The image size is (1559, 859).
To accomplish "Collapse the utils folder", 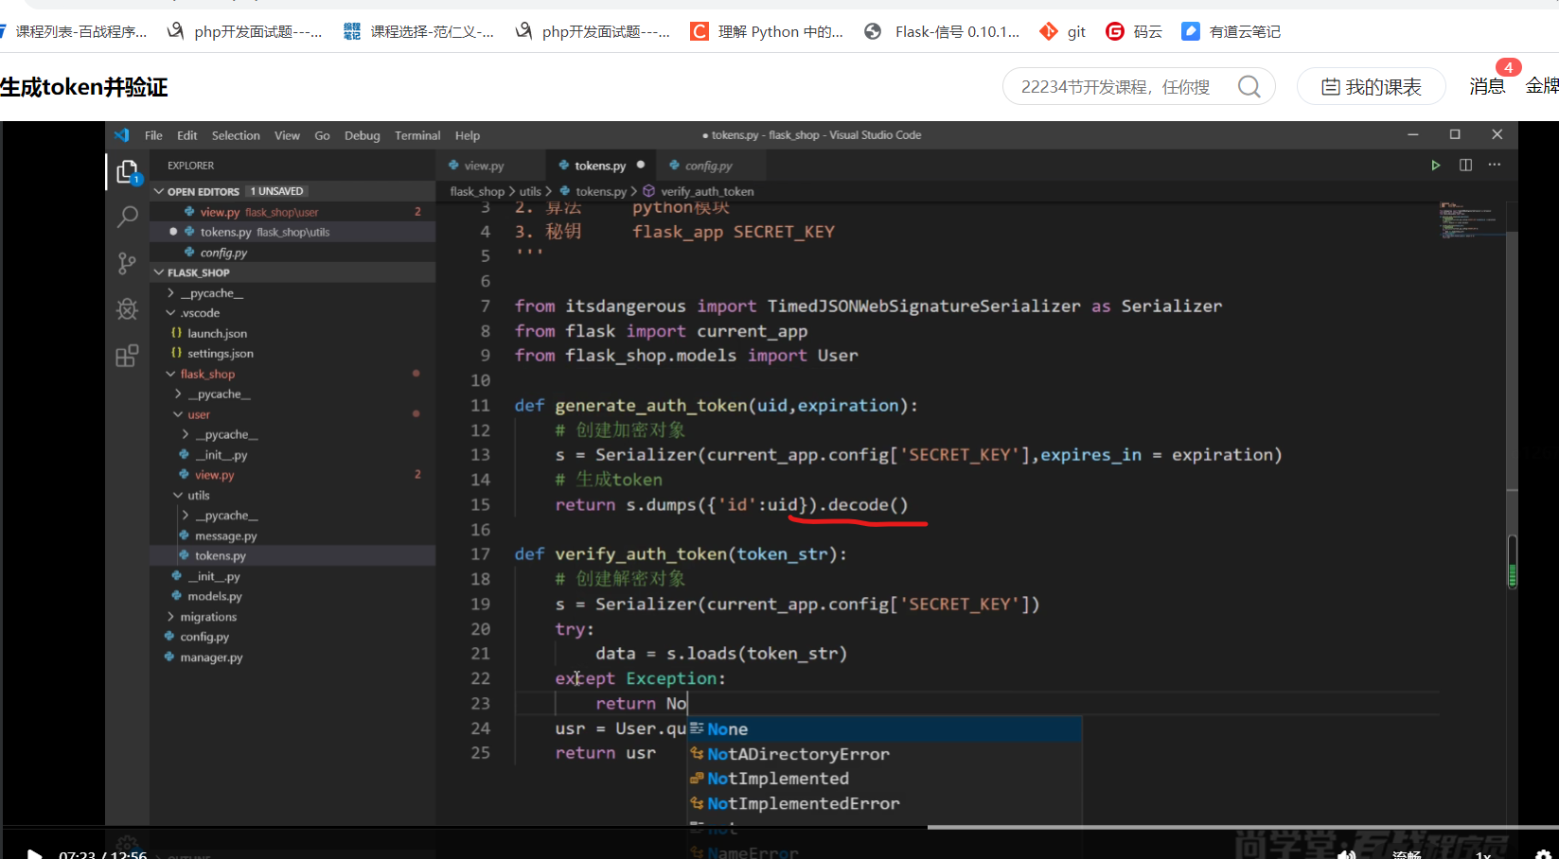I will pos(178,496).
